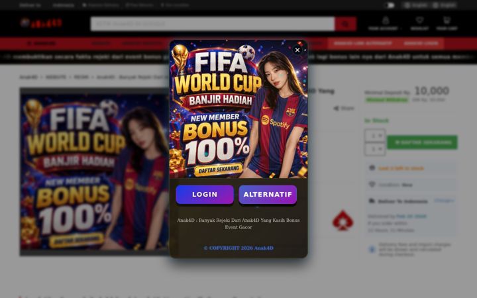This screenshot has height=298, width=477.
Task: Click the FIFA World Cup popup banner
Action: (x=238, y=109)
